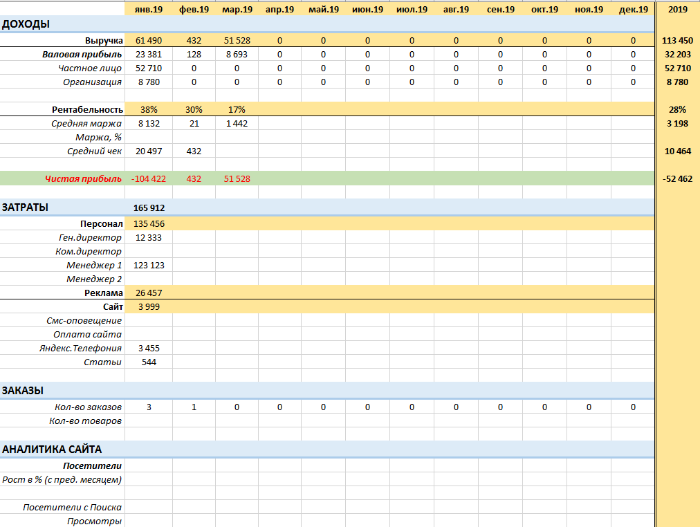Select yearly net profit -52 462

coord(677,179)
